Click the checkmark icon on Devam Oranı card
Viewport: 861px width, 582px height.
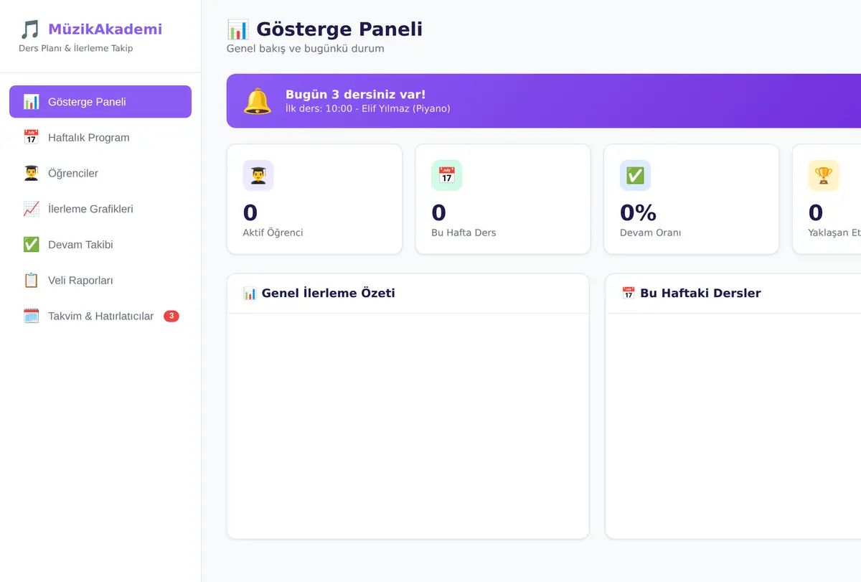pyautogui.click(x=635, y=176)
